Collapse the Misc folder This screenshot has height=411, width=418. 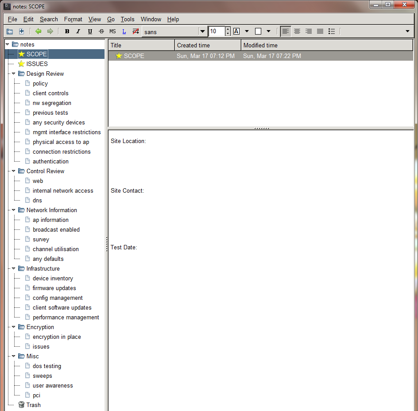click(14, 357)
